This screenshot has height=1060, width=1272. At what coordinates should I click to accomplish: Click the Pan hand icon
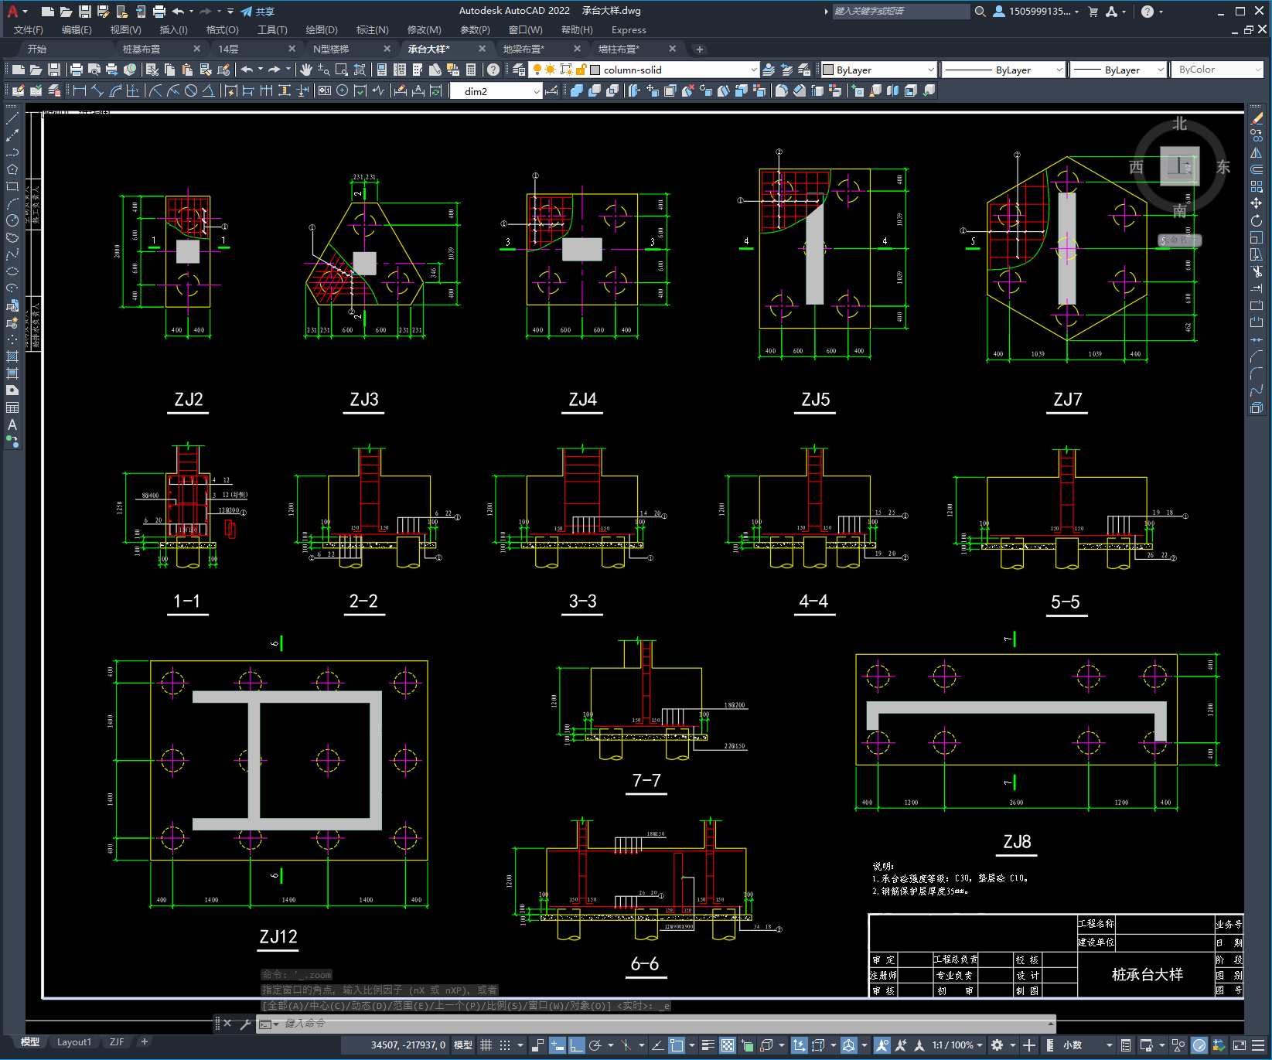click(306, 70)
